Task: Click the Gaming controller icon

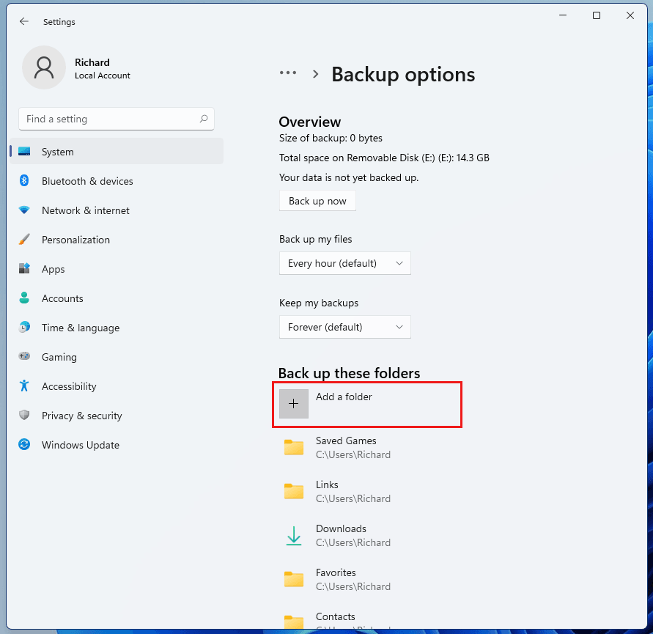Action: pos(24,356)
